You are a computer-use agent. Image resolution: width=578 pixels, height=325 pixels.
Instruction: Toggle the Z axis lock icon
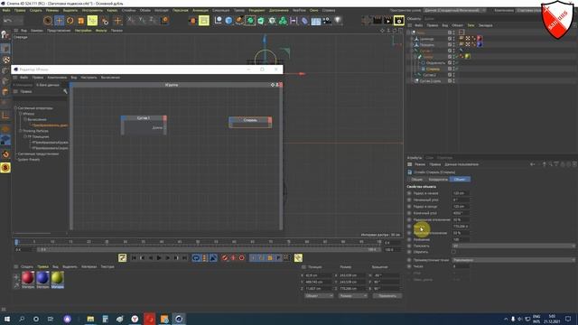(x=153, y=21)
